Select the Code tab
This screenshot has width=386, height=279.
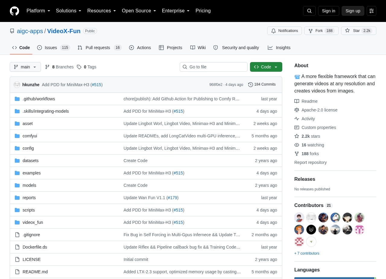click(21, 48)
